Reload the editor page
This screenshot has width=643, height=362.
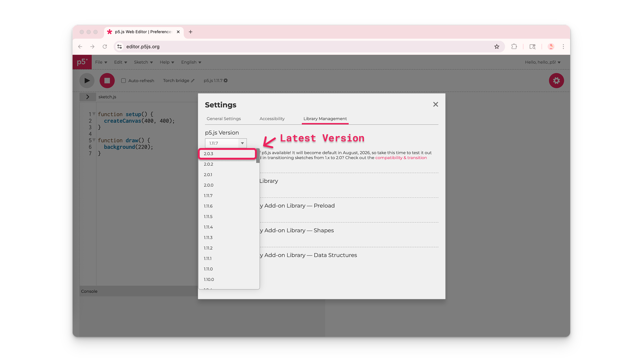click(x=105, y=47)
